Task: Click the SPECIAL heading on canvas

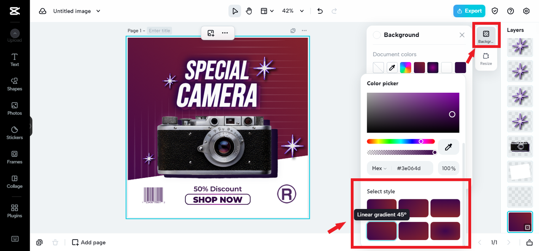Action: point(217,71)
